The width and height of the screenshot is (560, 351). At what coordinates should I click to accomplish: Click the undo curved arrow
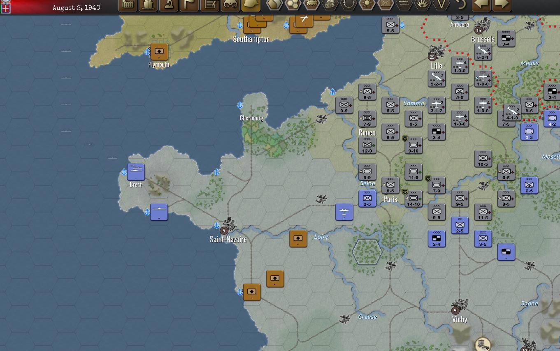(460, 5)
